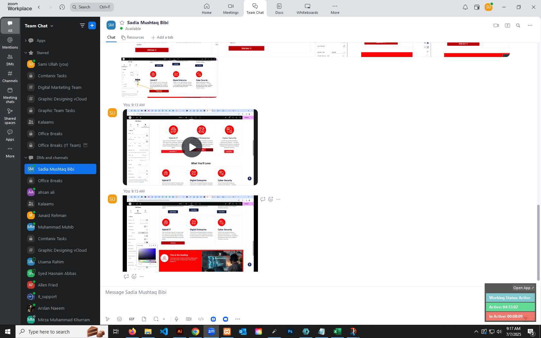Open the last image with color picker
541x338 pixels.
click(x=190, y=233)
